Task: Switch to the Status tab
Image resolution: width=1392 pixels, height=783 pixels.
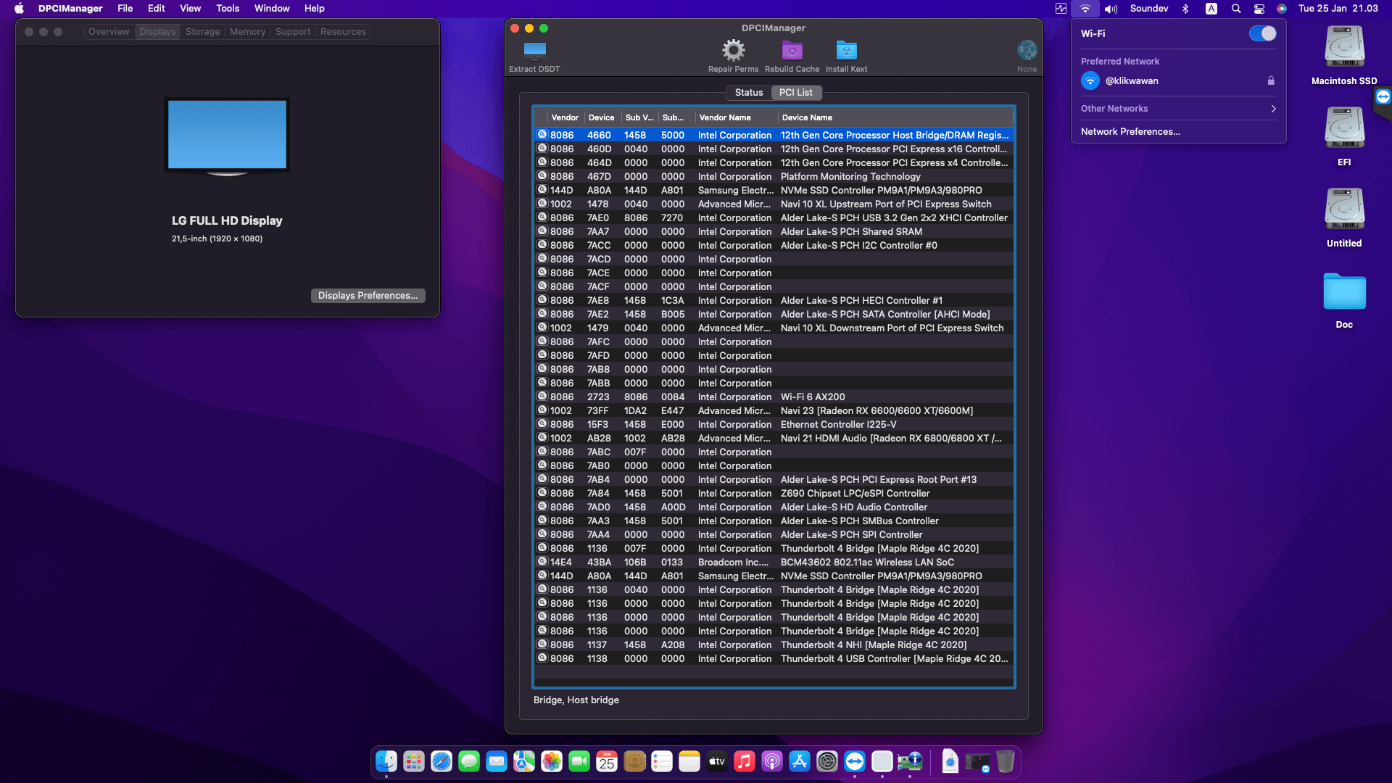Action: [x=748, y=93]
